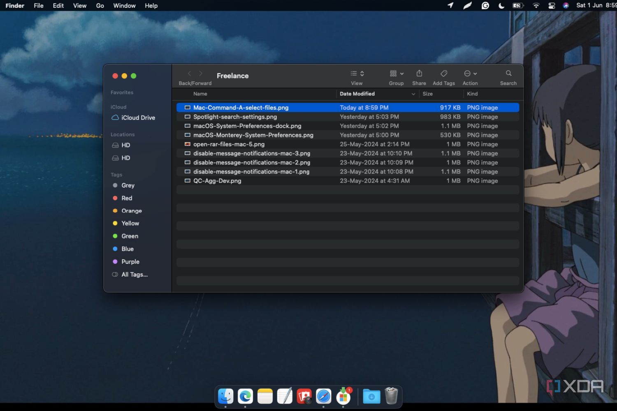The width and height of the screenshot is (617, 411).
Task: Click the Back navigation arrow
Action: [189, 73]
